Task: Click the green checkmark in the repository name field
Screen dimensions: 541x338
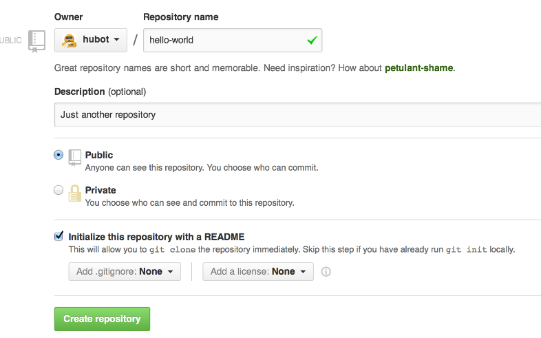Action: [x=312, y=41]
